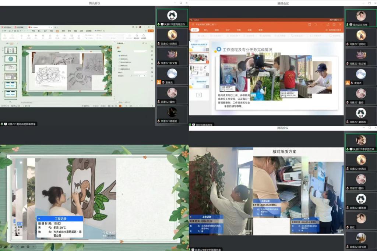The height and width of the screenshot is (251, 377).
Task: Click the undo arrow in the orange WPS header
Action: (316, 24)
